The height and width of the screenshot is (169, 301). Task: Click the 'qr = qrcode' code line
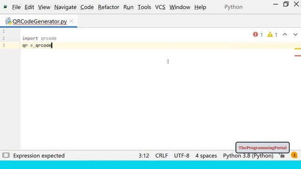[x=37, y=46]
